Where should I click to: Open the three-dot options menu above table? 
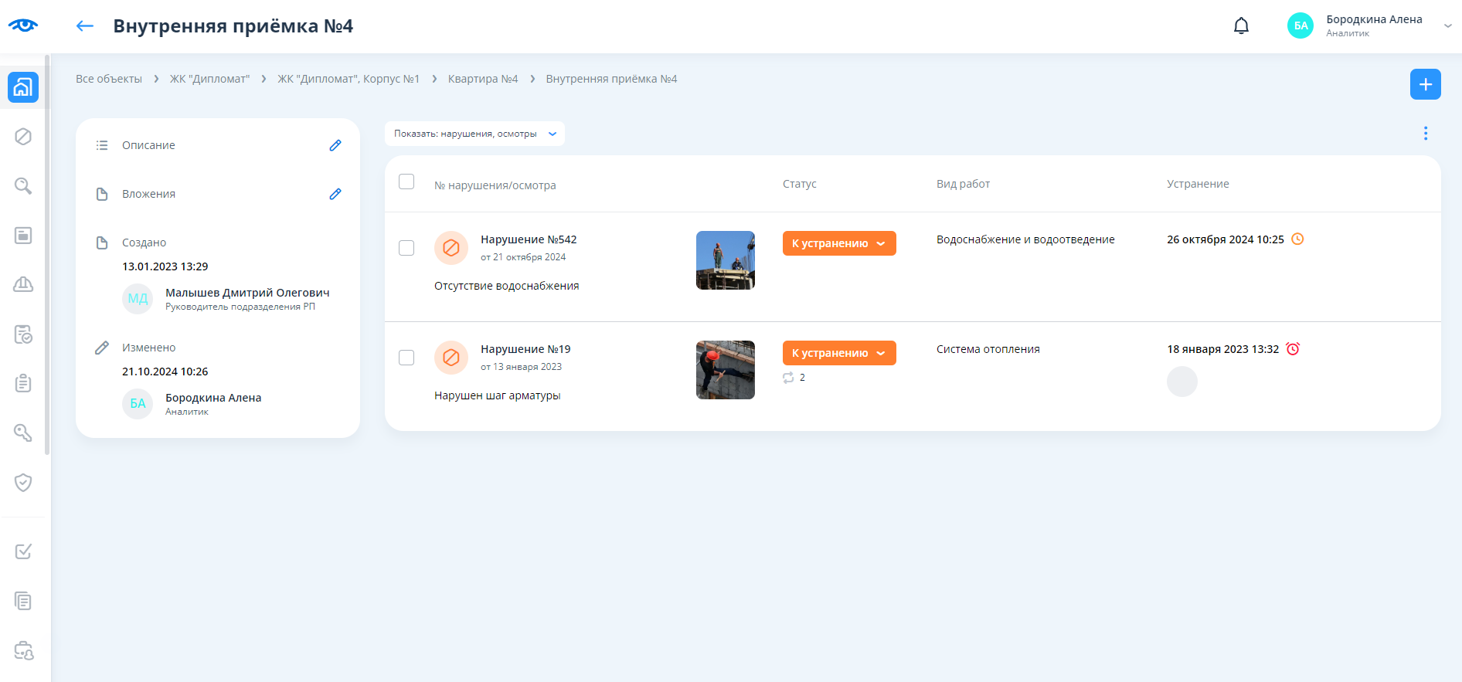[1425, 134]
